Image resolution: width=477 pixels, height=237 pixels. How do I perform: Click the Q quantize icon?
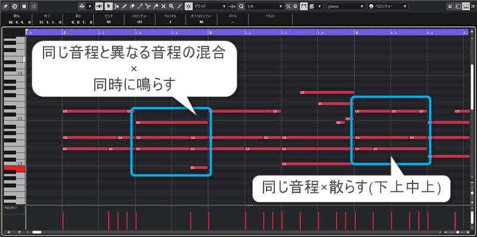pos(241,6)
